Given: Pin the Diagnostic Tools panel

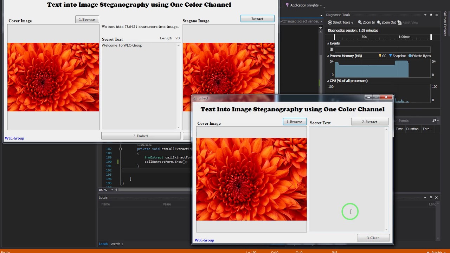Looking at the screenshot, I should (431, 15).
